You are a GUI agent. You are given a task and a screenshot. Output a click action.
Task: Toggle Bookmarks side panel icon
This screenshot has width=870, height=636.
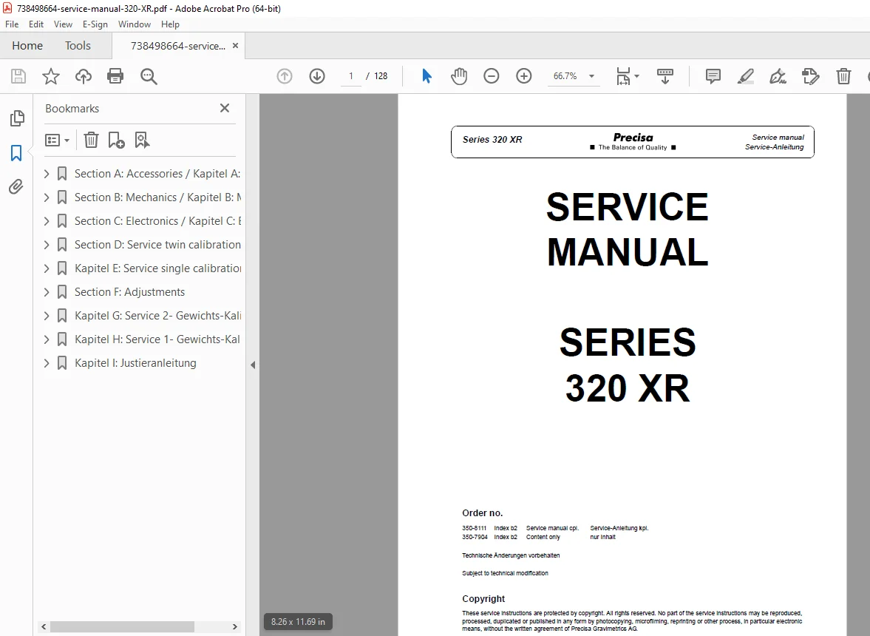pos(16,152)
